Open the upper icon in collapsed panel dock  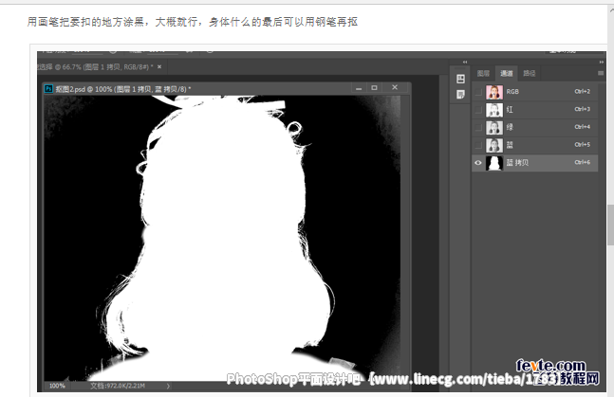click(x=460, y=79)
